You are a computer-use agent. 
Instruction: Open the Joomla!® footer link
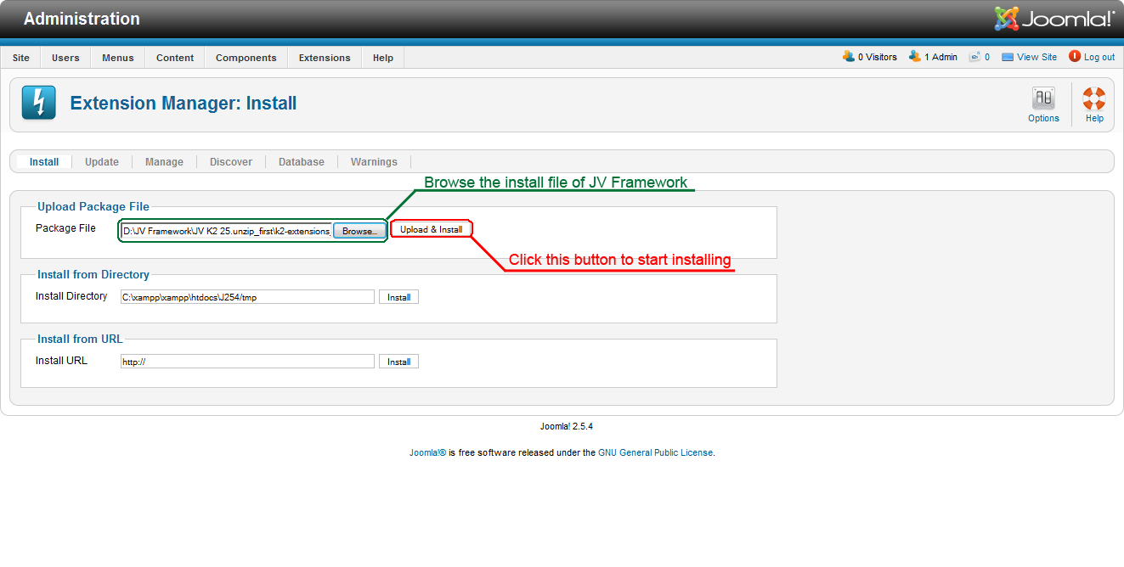tap(427, 453)
